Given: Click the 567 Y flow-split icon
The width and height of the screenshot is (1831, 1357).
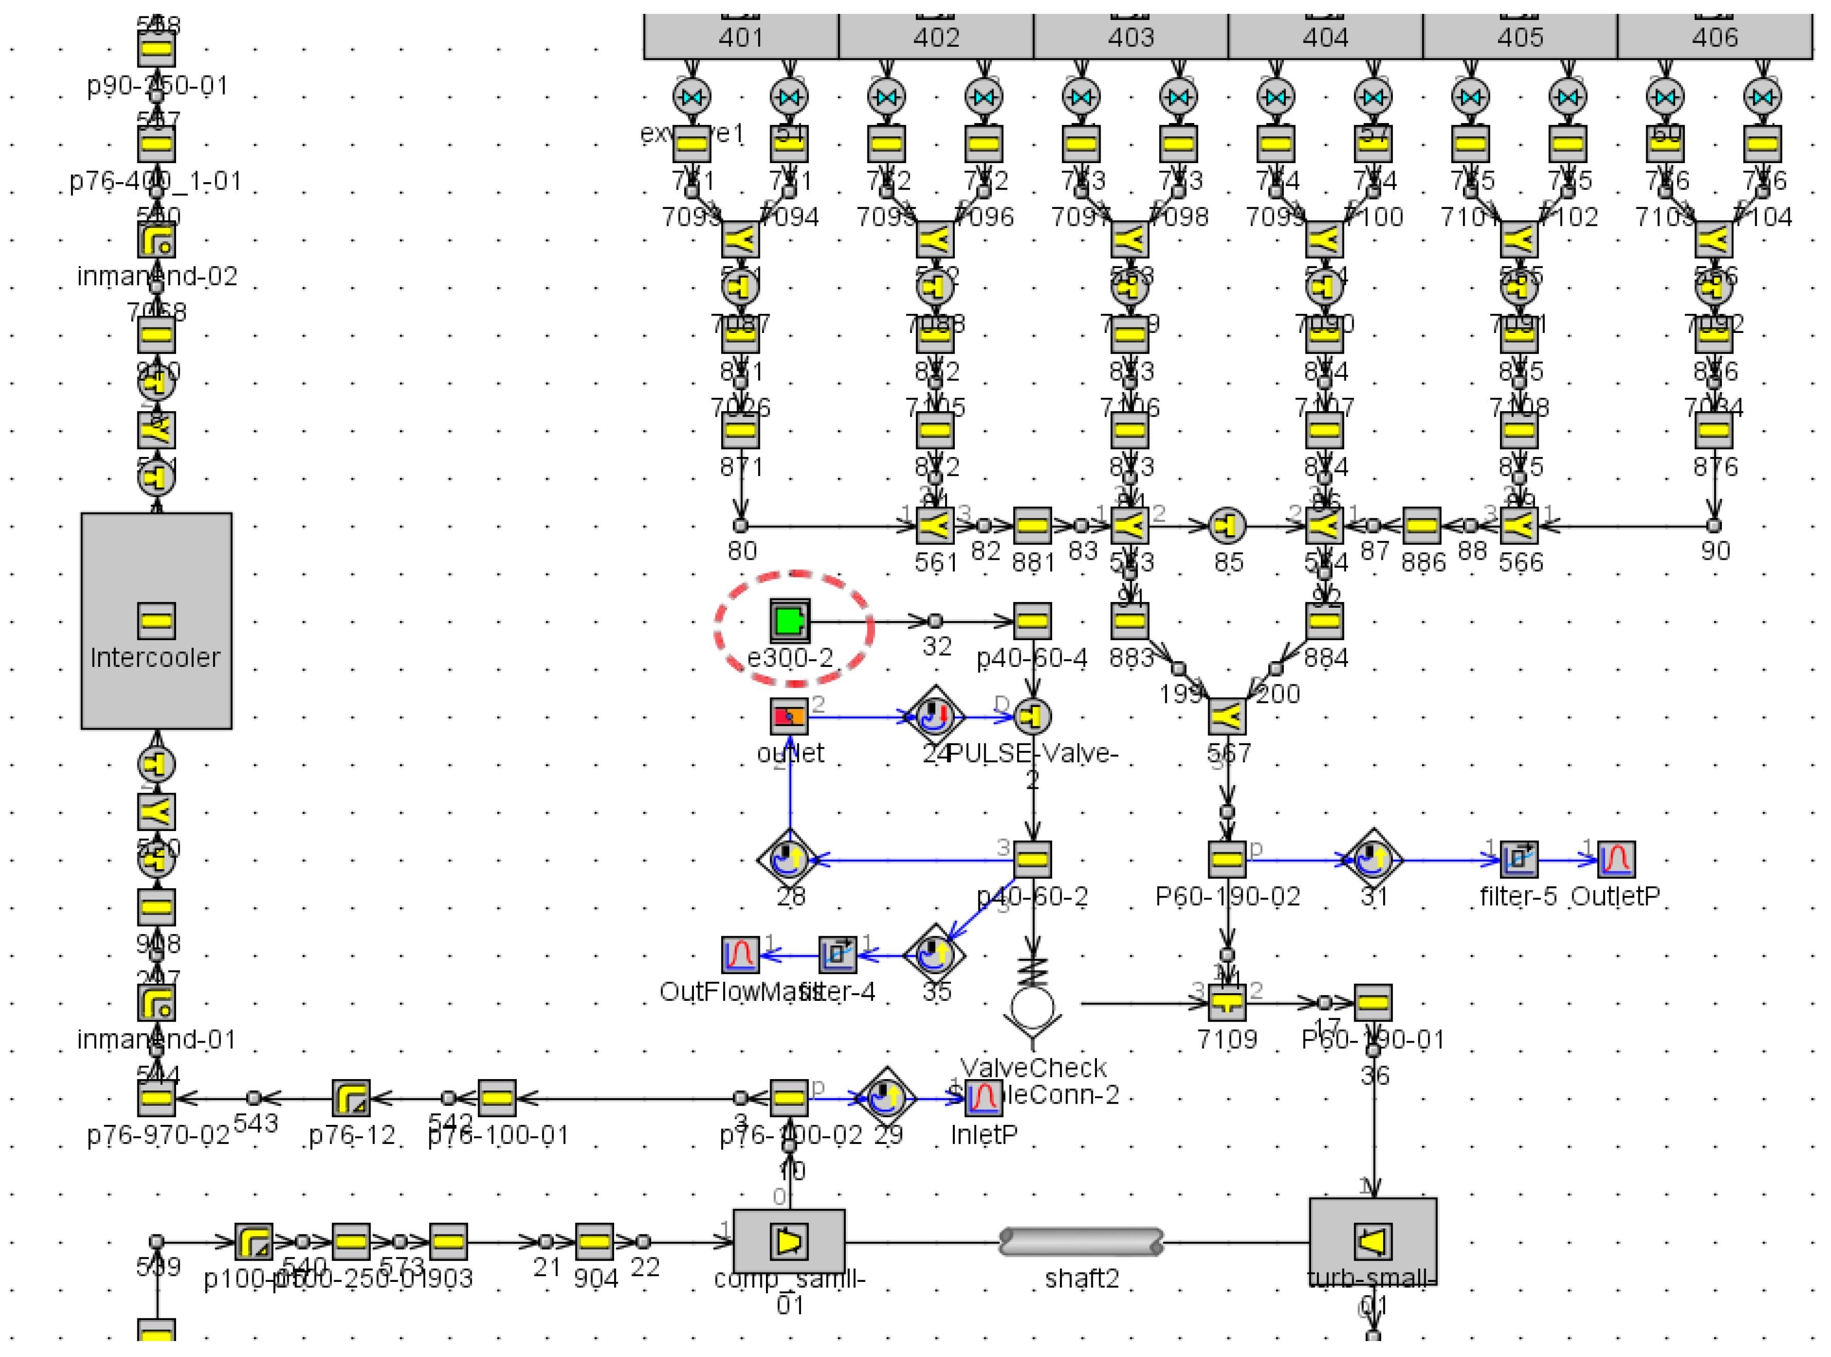Looking at the screenshot, I should coord(1227,717).
